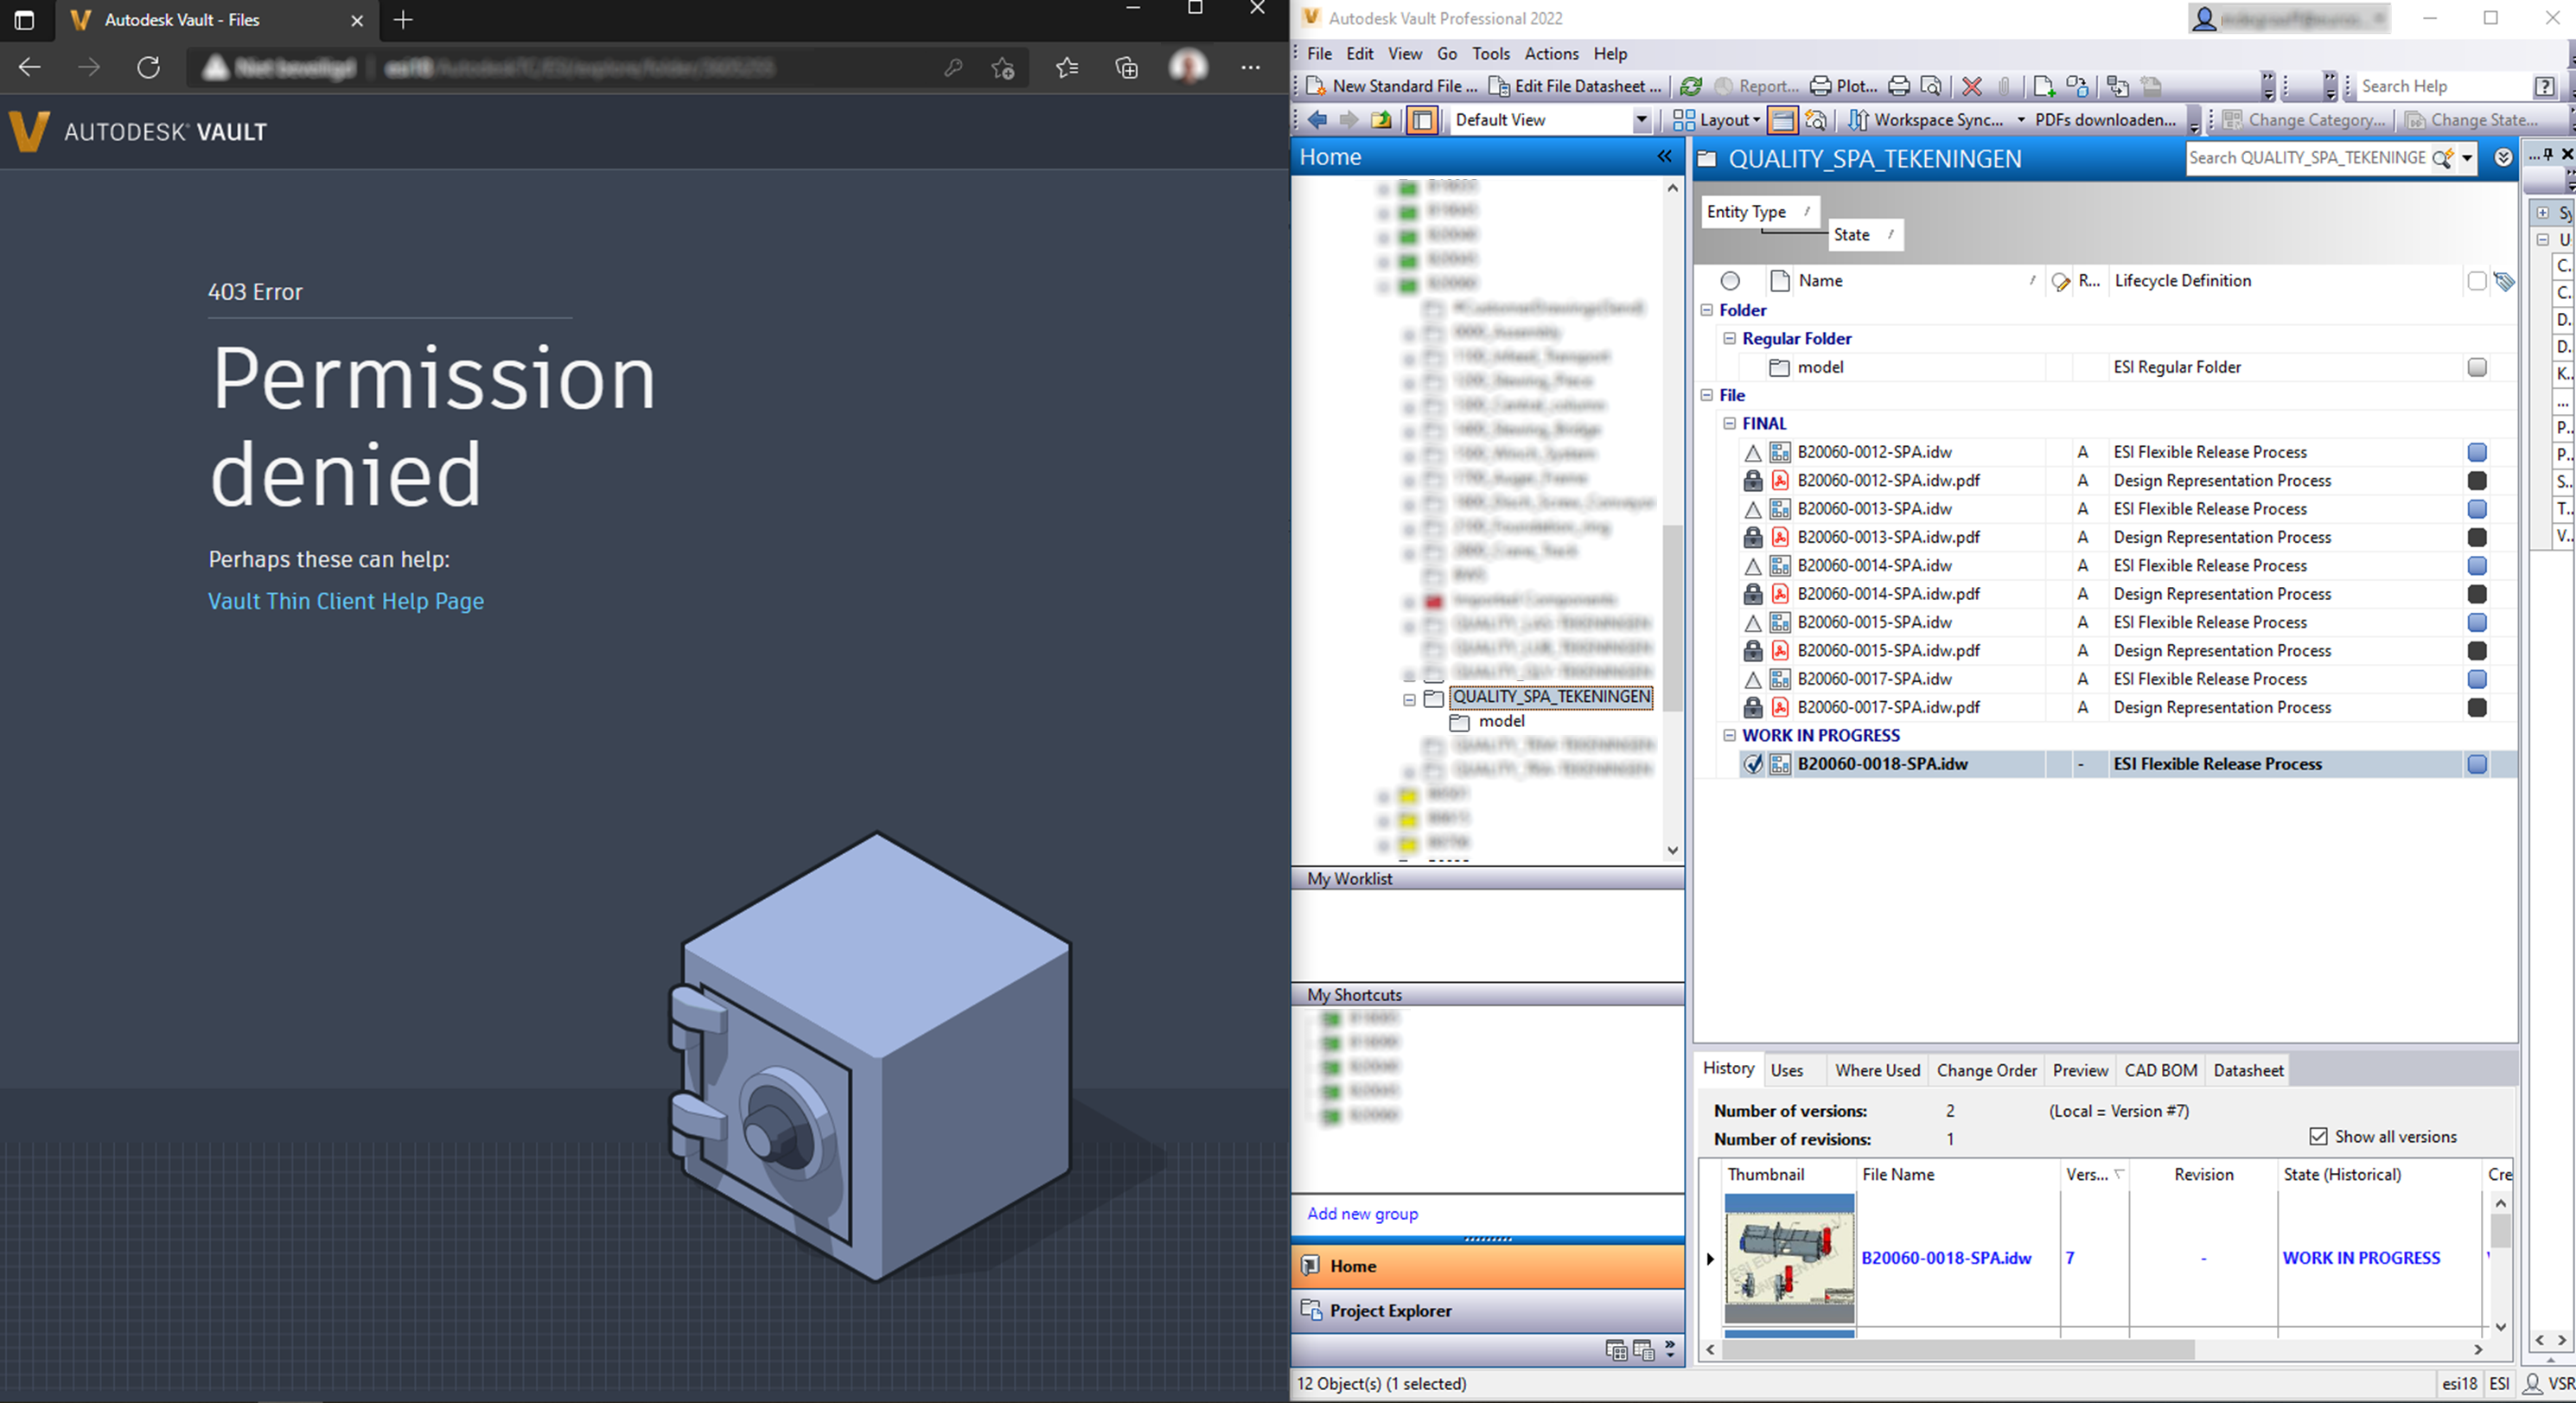
Task: Check the box beside the model folder row
Action: (x=2478, y=367)
